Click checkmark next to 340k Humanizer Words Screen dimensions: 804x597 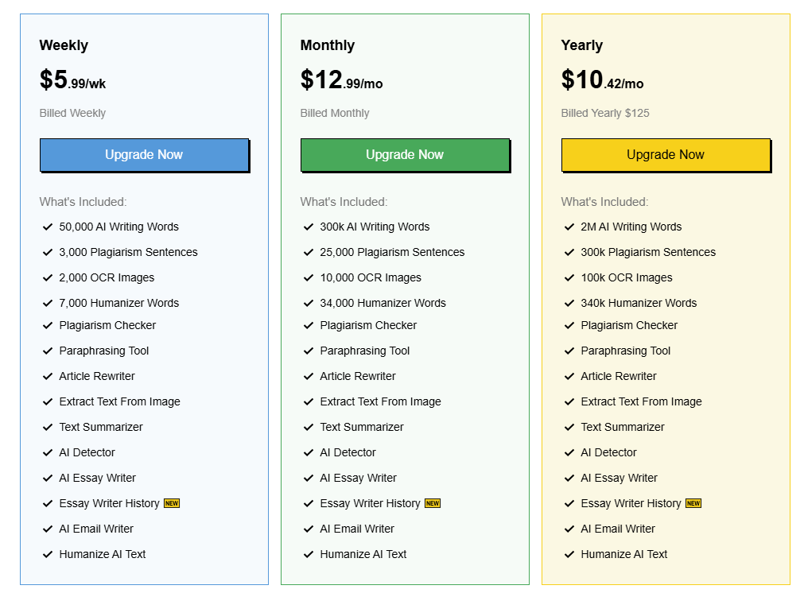(x=569, y=303)
